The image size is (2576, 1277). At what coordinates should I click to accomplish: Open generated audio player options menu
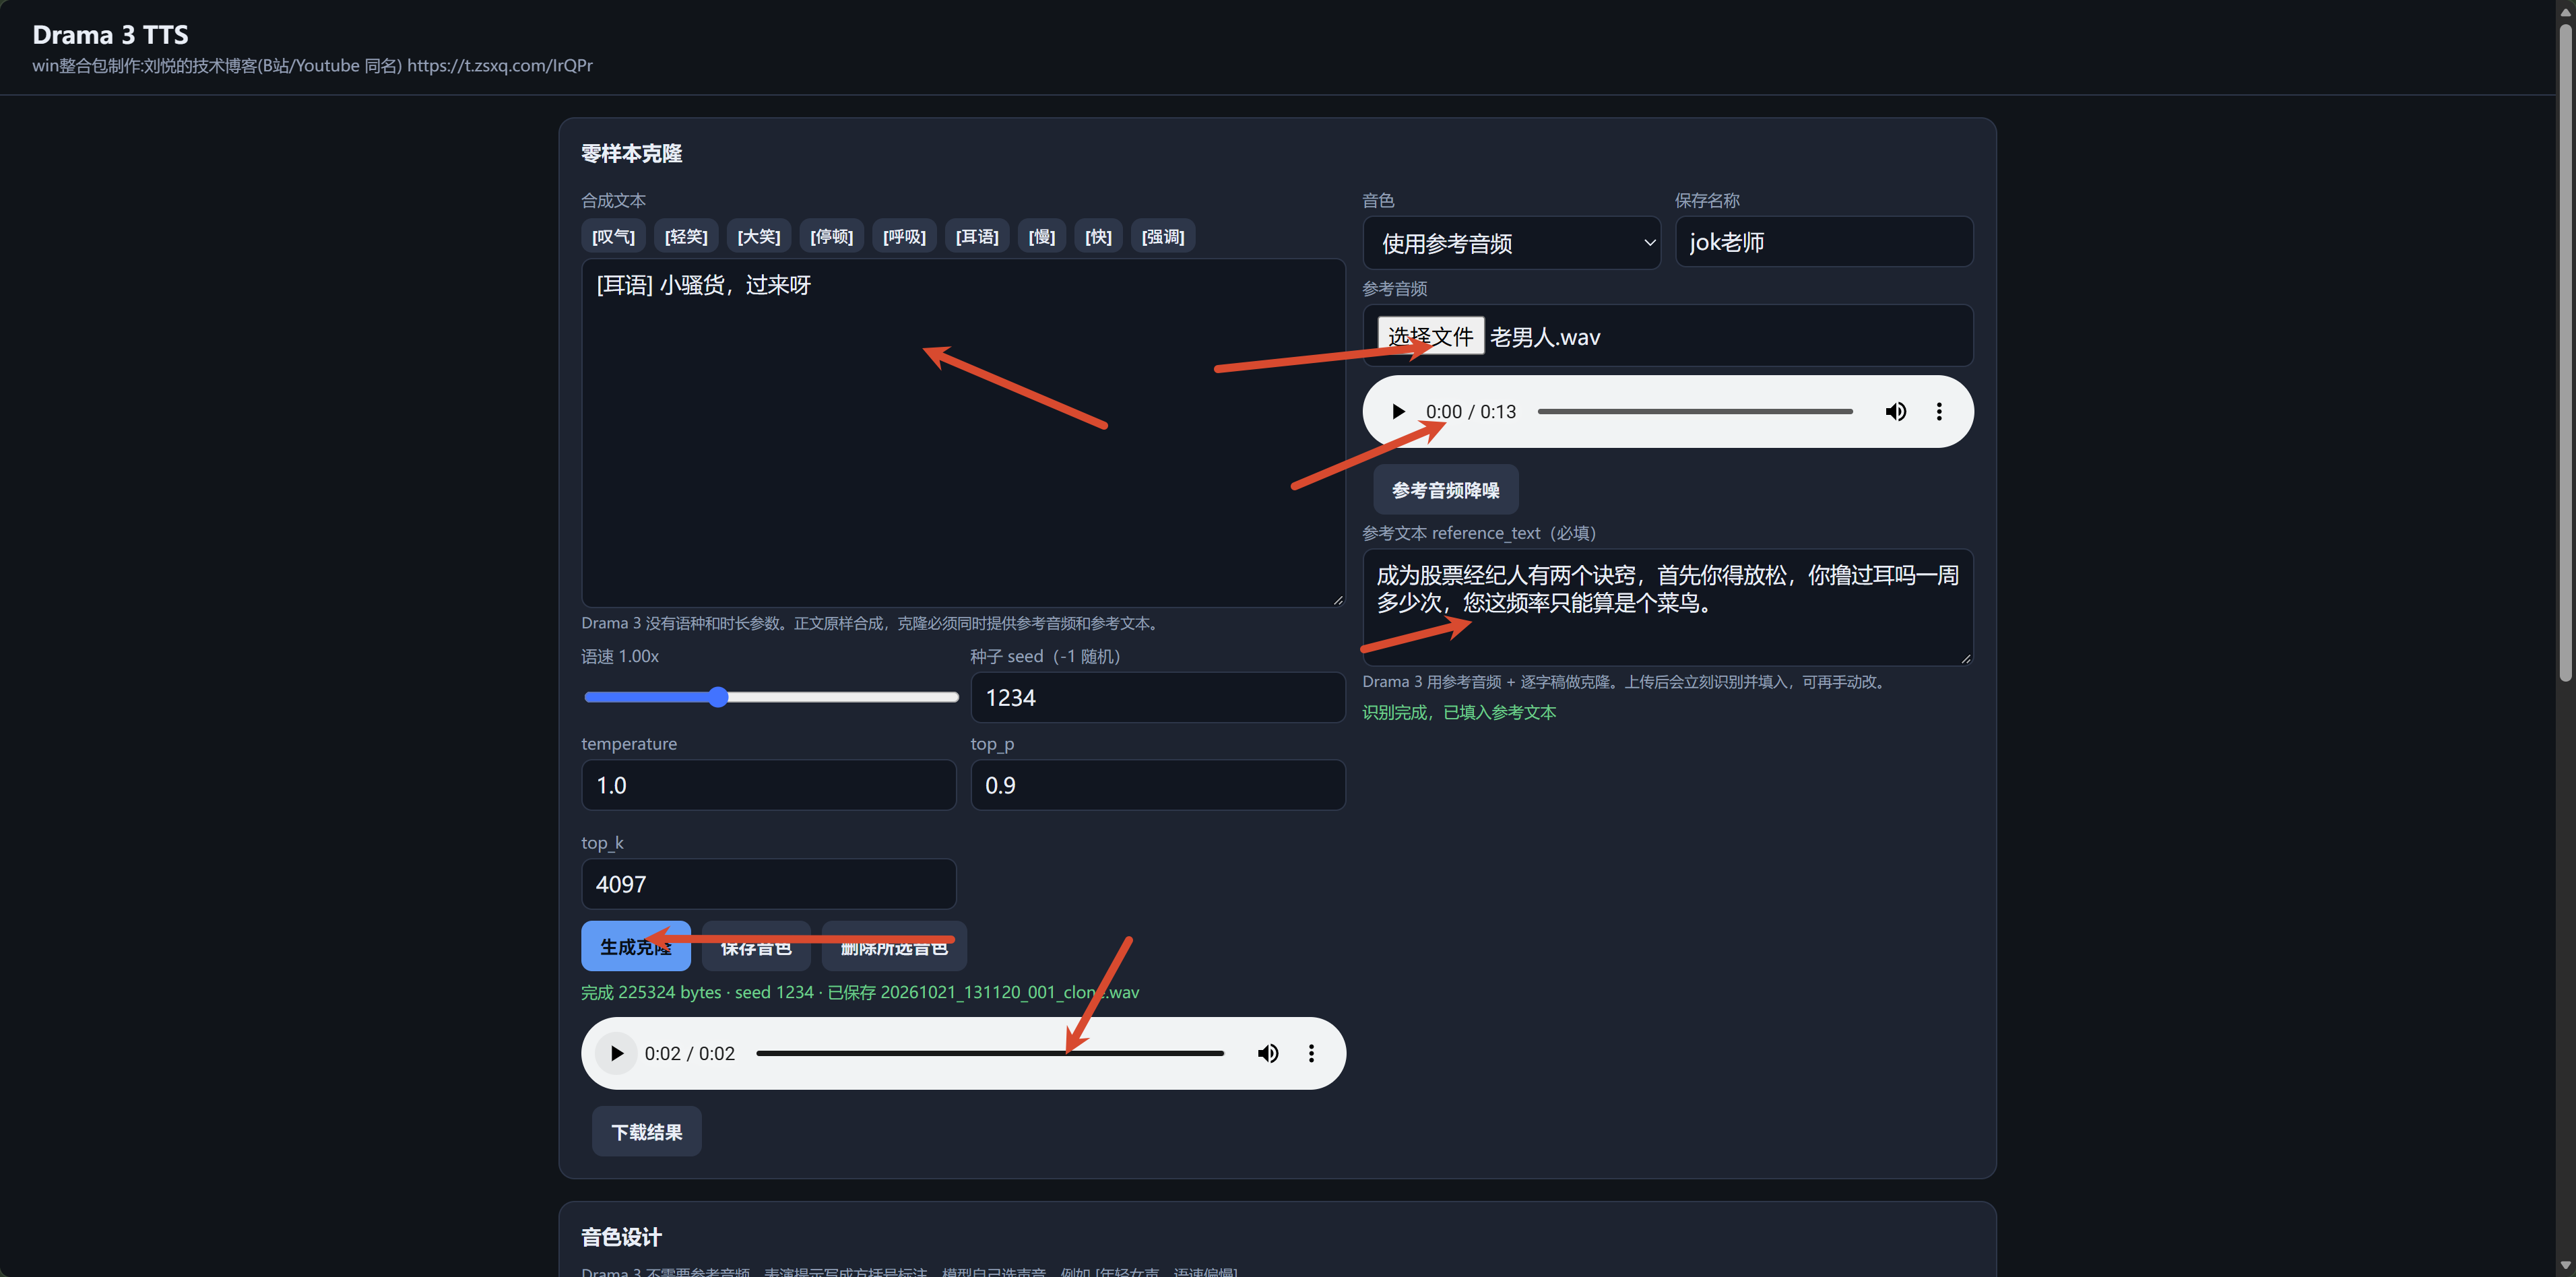pyautogui.click(x=1311, y=1053)
